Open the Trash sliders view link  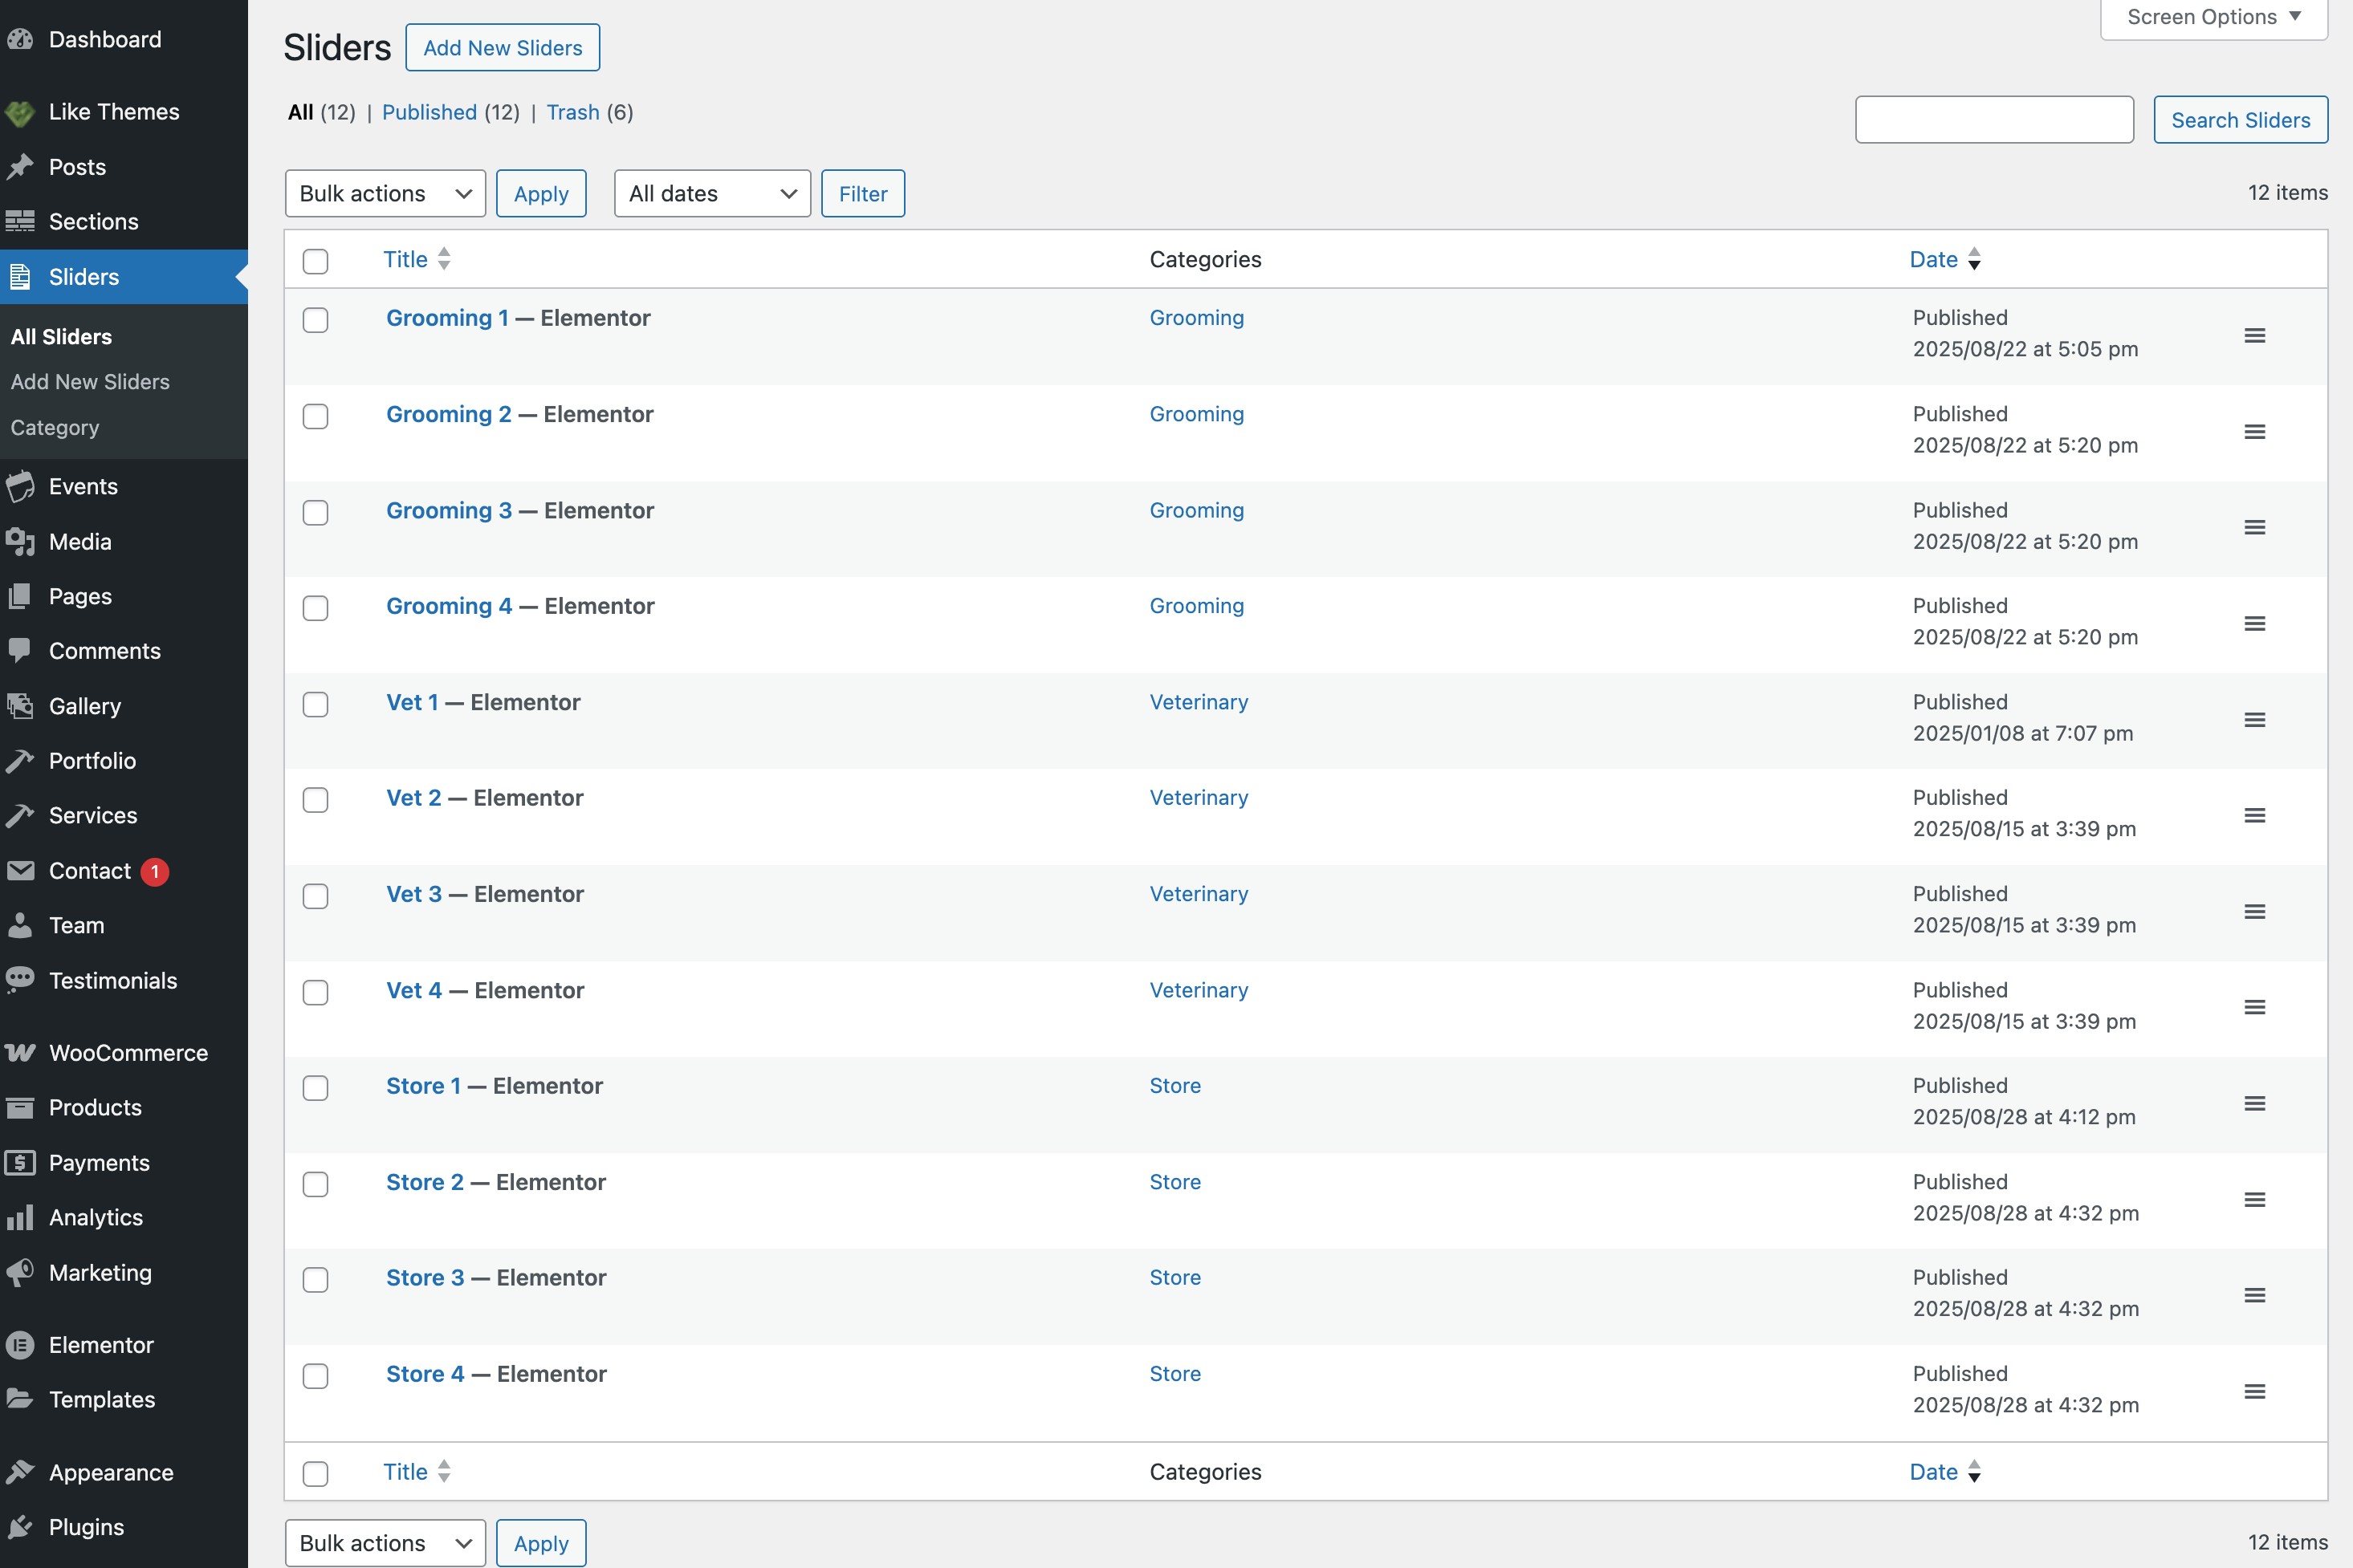pyautogui.click(x=572, y=112)
